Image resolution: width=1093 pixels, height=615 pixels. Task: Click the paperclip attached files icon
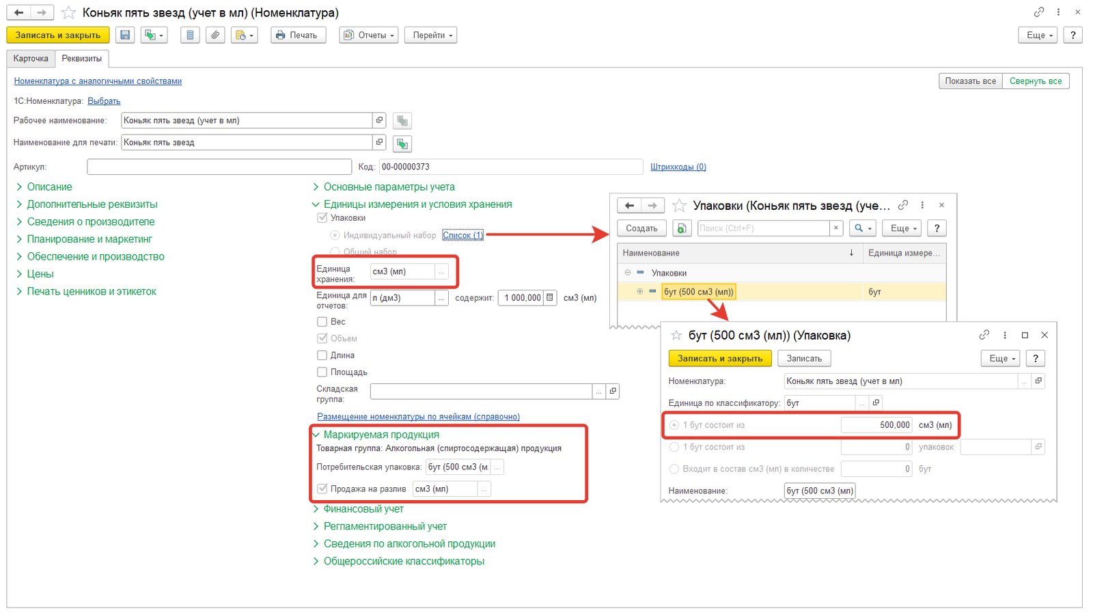[x=215, y=35]
